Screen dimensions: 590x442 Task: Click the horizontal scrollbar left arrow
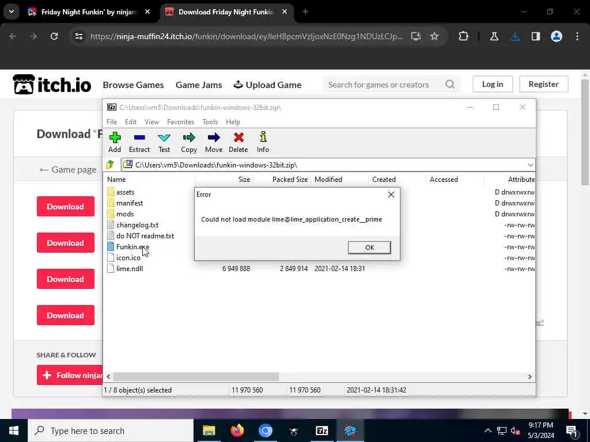(x=109, y=376)
